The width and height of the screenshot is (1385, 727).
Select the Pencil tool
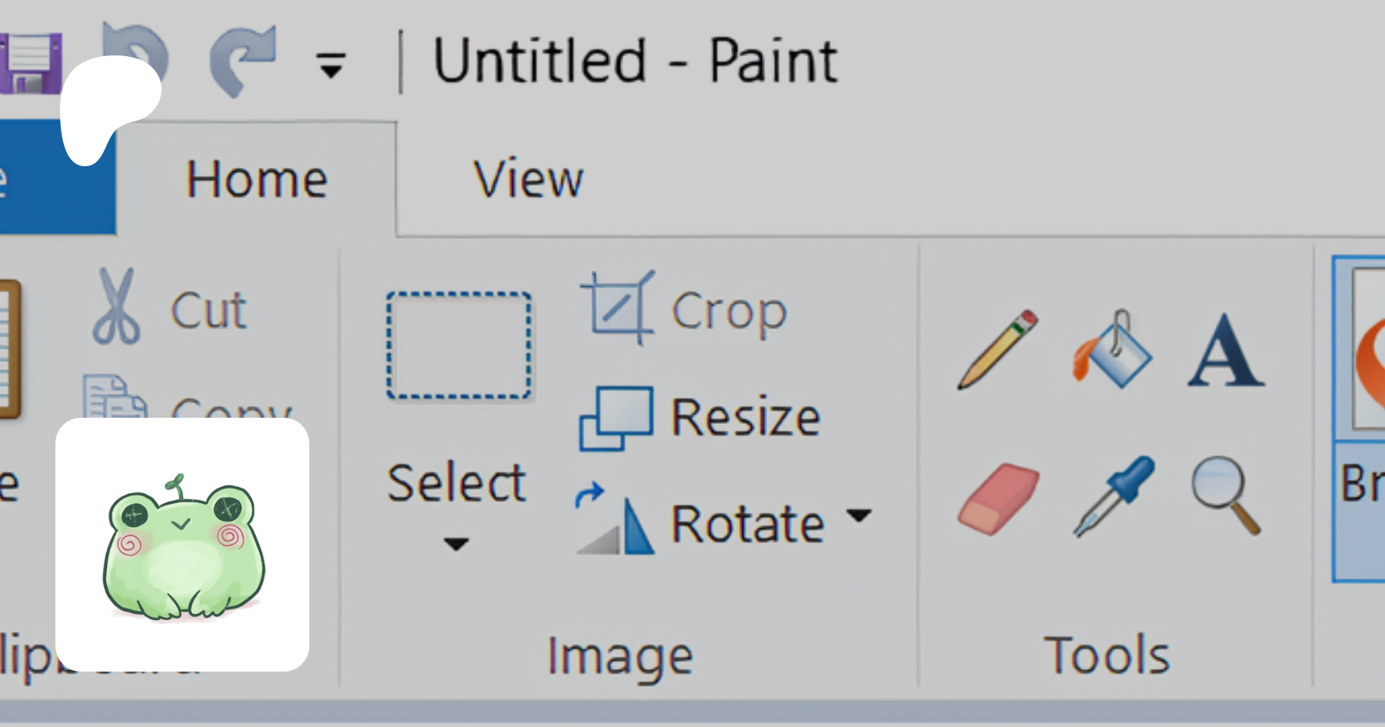click(997, 349)
